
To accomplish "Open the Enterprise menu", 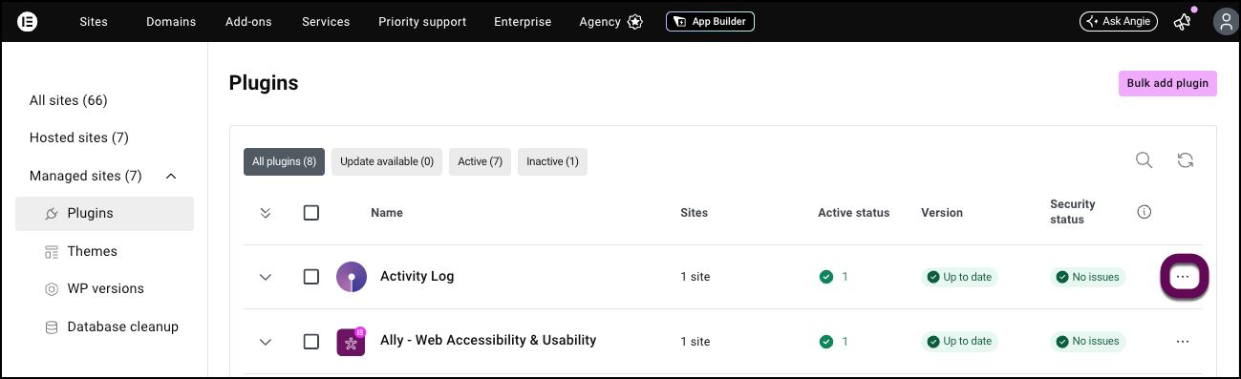I will pyautogui.click(x=523, y=22).
